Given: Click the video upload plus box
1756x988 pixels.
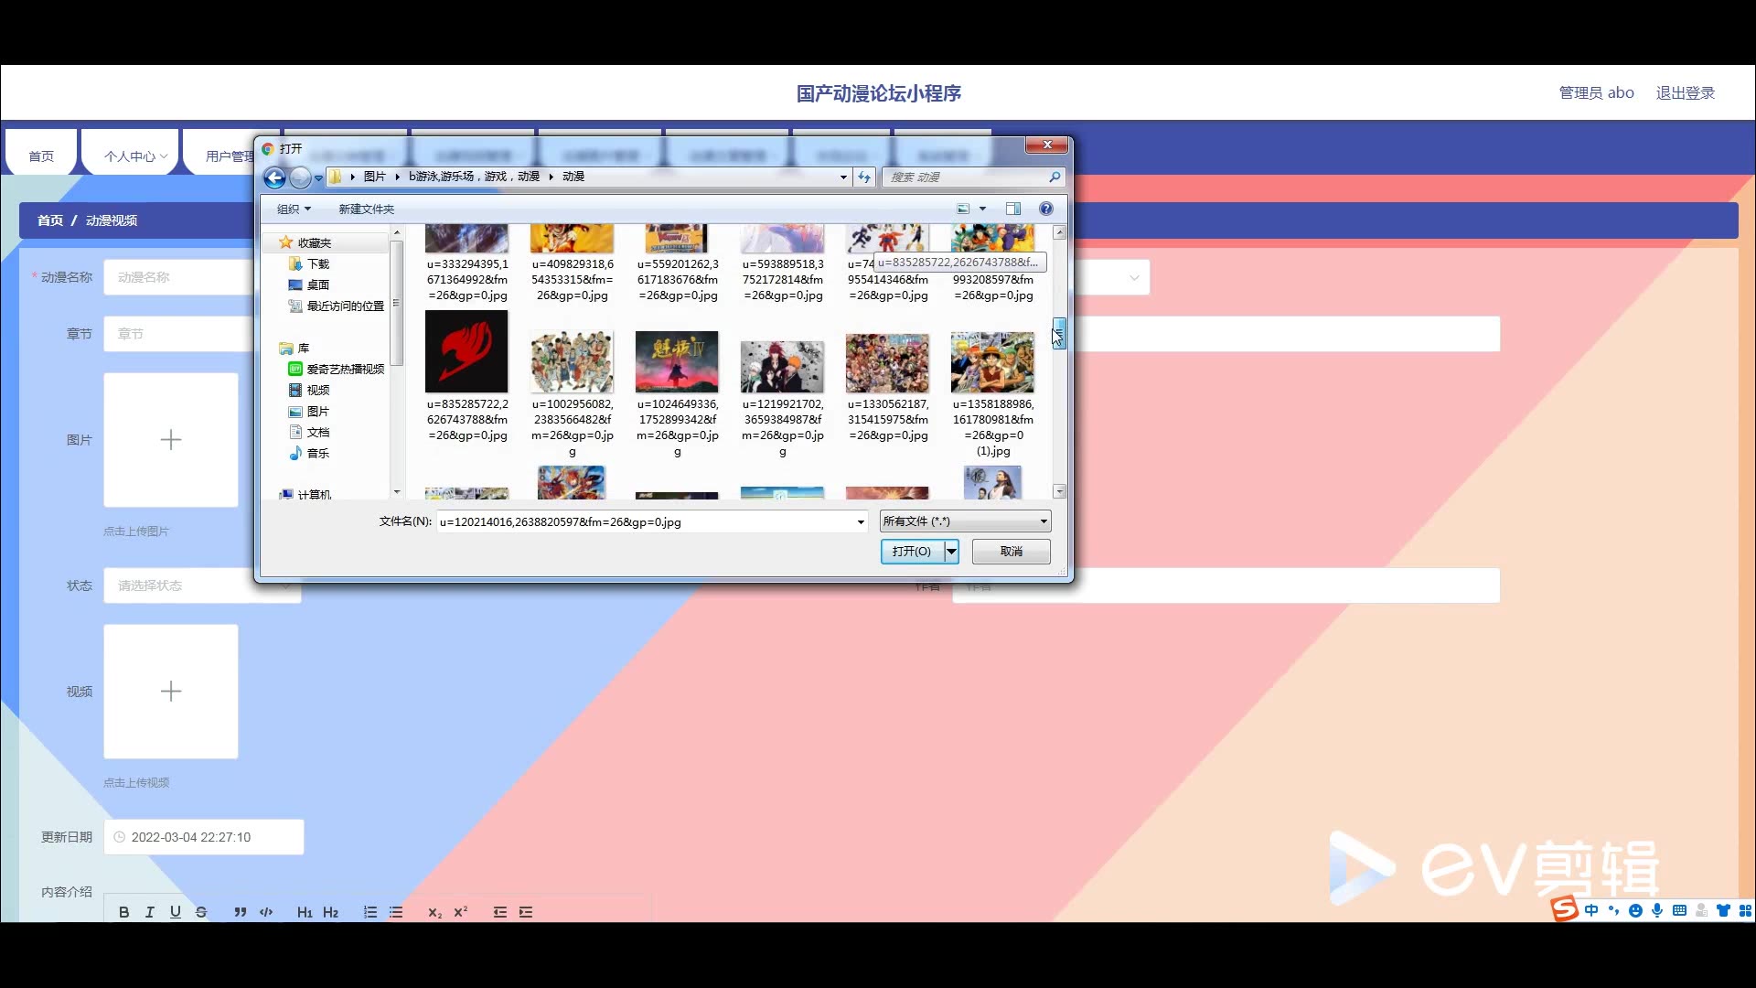Looking at the screenshot, I should point(171,692).
